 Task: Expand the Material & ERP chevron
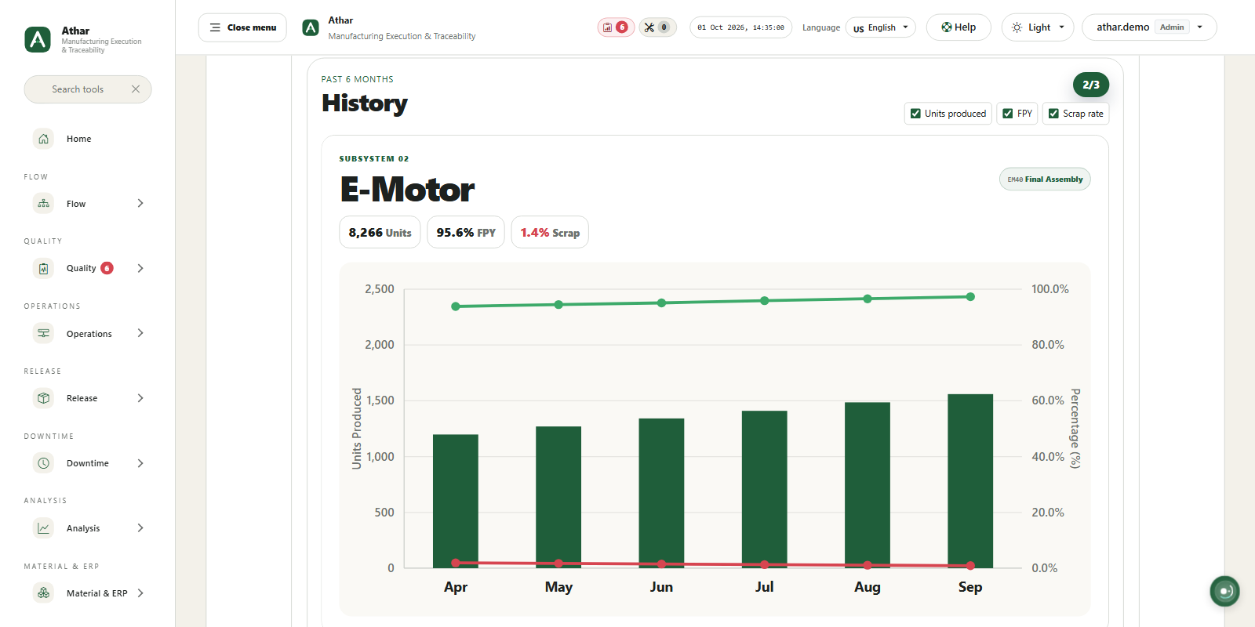click(140, 593)
